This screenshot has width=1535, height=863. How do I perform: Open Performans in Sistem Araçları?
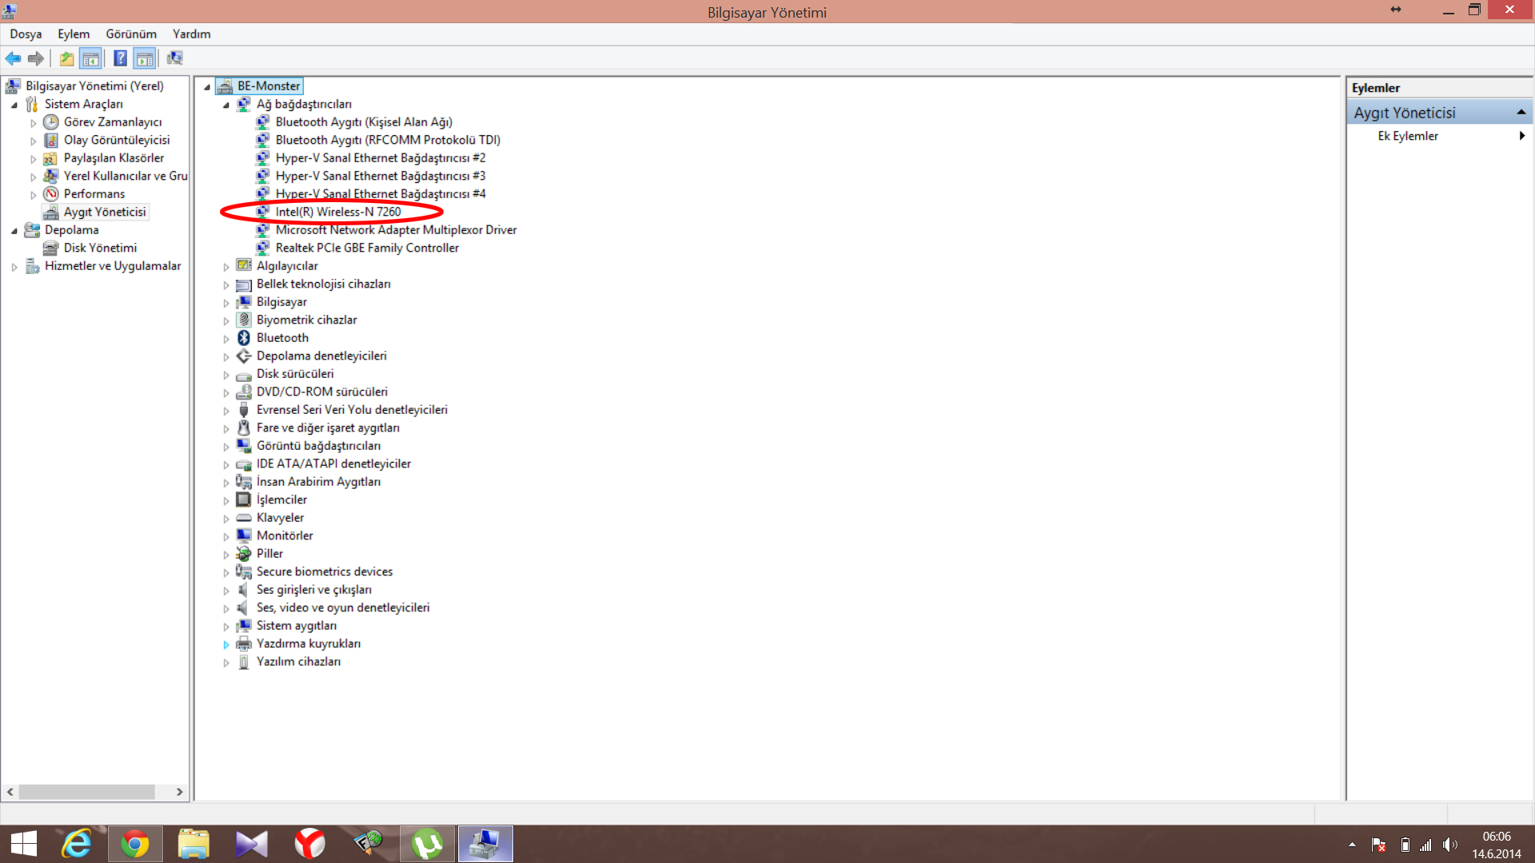94,193
